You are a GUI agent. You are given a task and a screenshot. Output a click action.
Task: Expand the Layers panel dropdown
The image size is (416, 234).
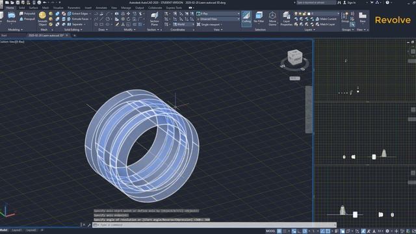pyautogui.click(x=309, y=30)
